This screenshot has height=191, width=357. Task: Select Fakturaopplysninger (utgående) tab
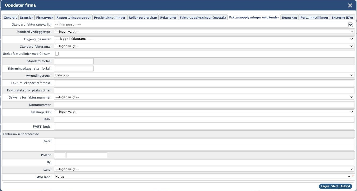tap(254, 17)
